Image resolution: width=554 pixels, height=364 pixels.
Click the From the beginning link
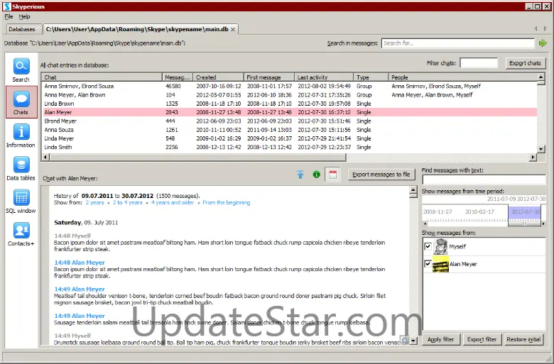click(226, 203)
